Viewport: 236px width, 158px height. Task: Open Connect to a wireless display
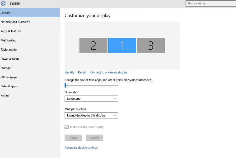click(109, 72)
